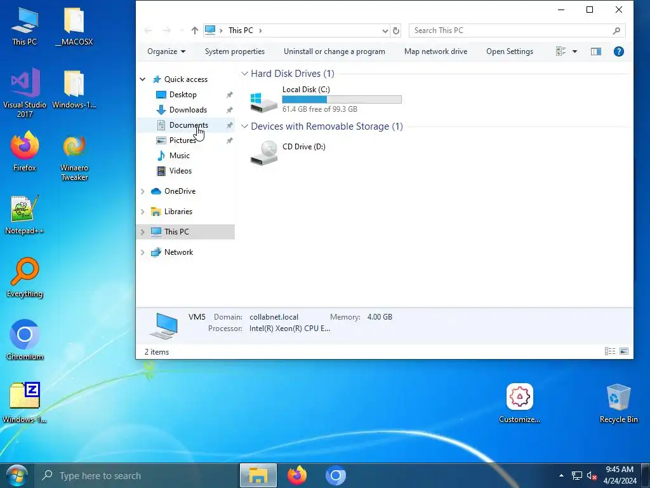Open Explorer help question mark
Image resolution: width=650 pixels, height=488 pixels.
click(x=618, y=51)
